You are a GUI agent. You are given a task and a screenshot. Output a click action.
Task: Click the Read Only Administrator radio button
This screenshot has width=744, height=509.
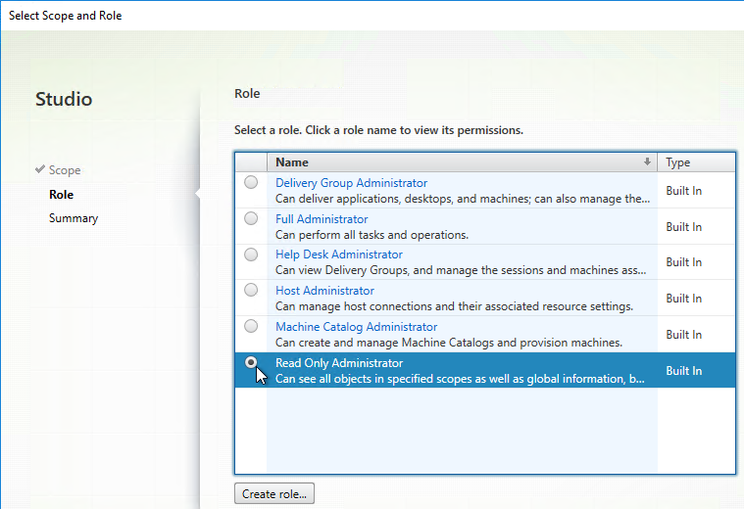(x=251, y=362)
